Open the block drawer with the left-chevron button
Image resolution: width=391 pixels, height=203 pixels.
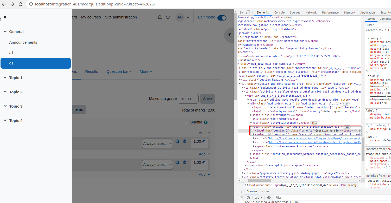[x=229, y=35]
